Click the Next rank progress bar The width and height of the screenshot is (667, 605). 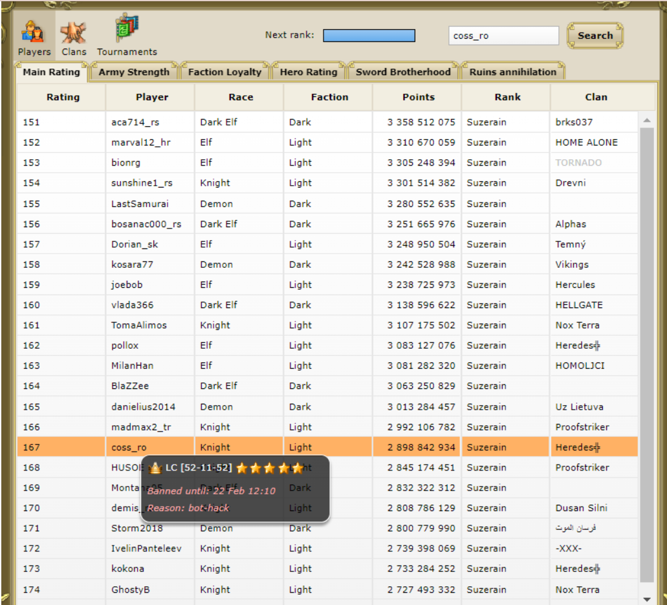click(x=369, y=36)
